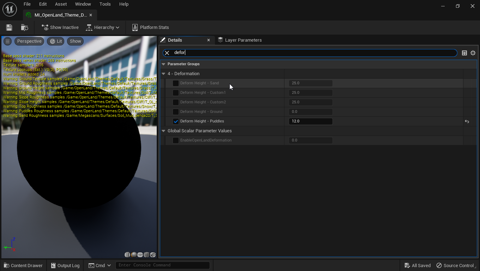Screen dimensions: 480x271
Task: Switch preview mesh to cube shape
Action: coord(146,254)
